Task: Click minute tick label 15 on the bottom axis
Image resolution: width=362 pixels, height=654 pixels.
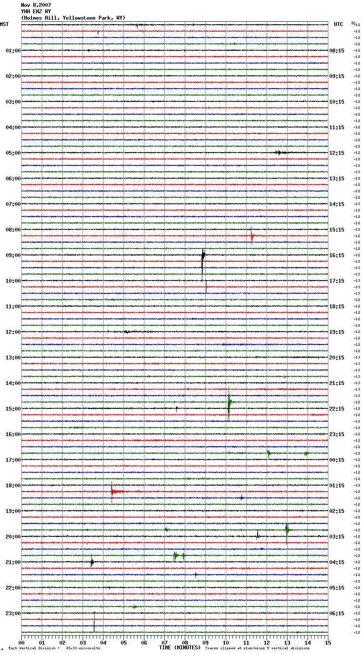Action: pos(328,642)
